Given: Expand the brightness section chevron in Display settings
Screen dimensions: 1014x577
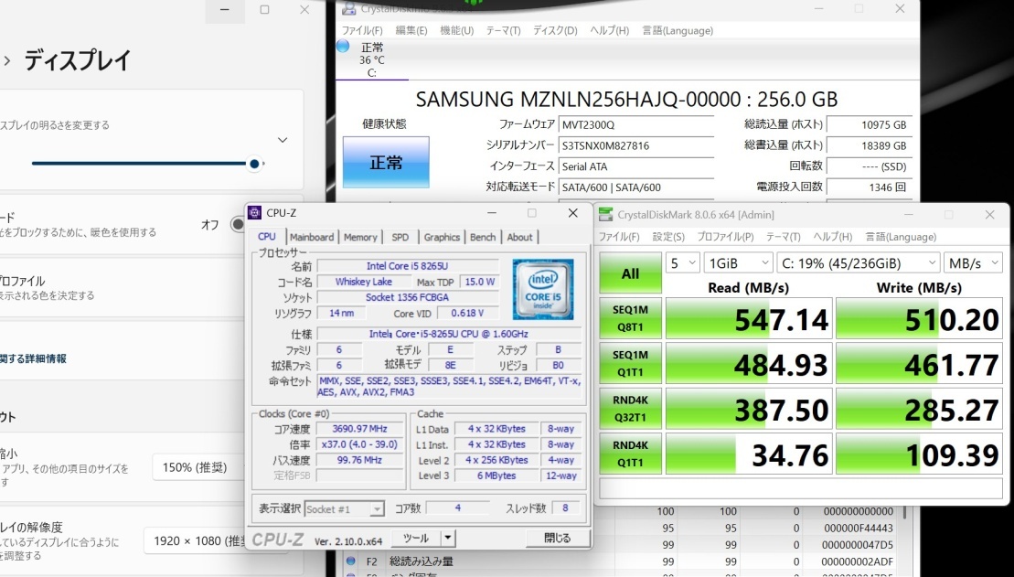Looking at the screenshot, I should click(283, 140).
